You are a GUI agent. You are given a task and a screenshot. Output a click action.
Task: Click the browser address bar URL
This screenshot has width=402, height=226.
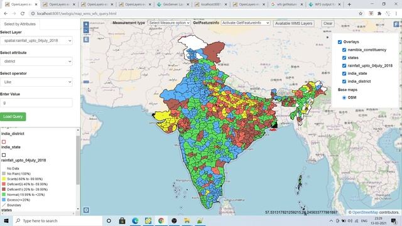(77, 14)
